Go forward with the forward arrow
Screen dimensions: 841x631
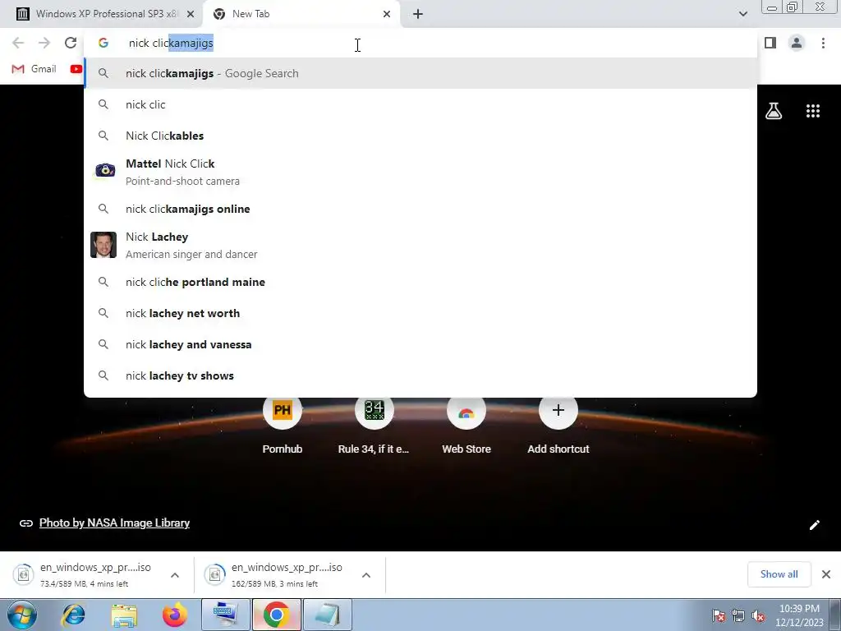(44, 43)
